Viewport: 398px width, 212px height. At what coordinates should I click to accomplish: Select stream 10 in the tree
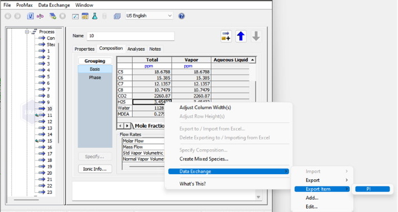tap(49, 109)
